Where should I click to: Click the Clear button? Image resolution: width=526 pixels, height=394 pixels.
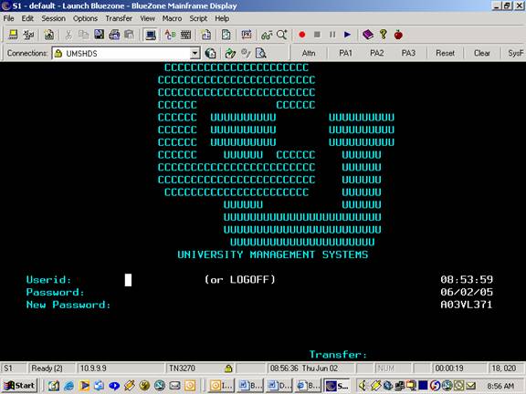coord(482,53)
